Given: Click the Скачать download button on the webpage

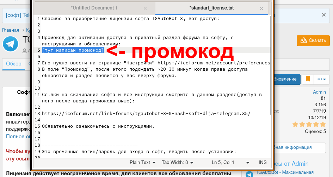Looking at the screenshot, I should point(313,40).
